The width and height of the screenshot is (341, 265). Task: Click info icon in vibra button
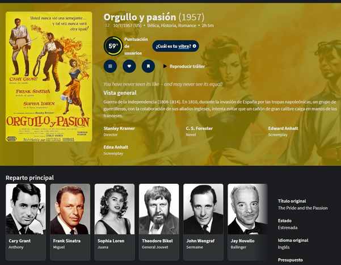point(195,46)
